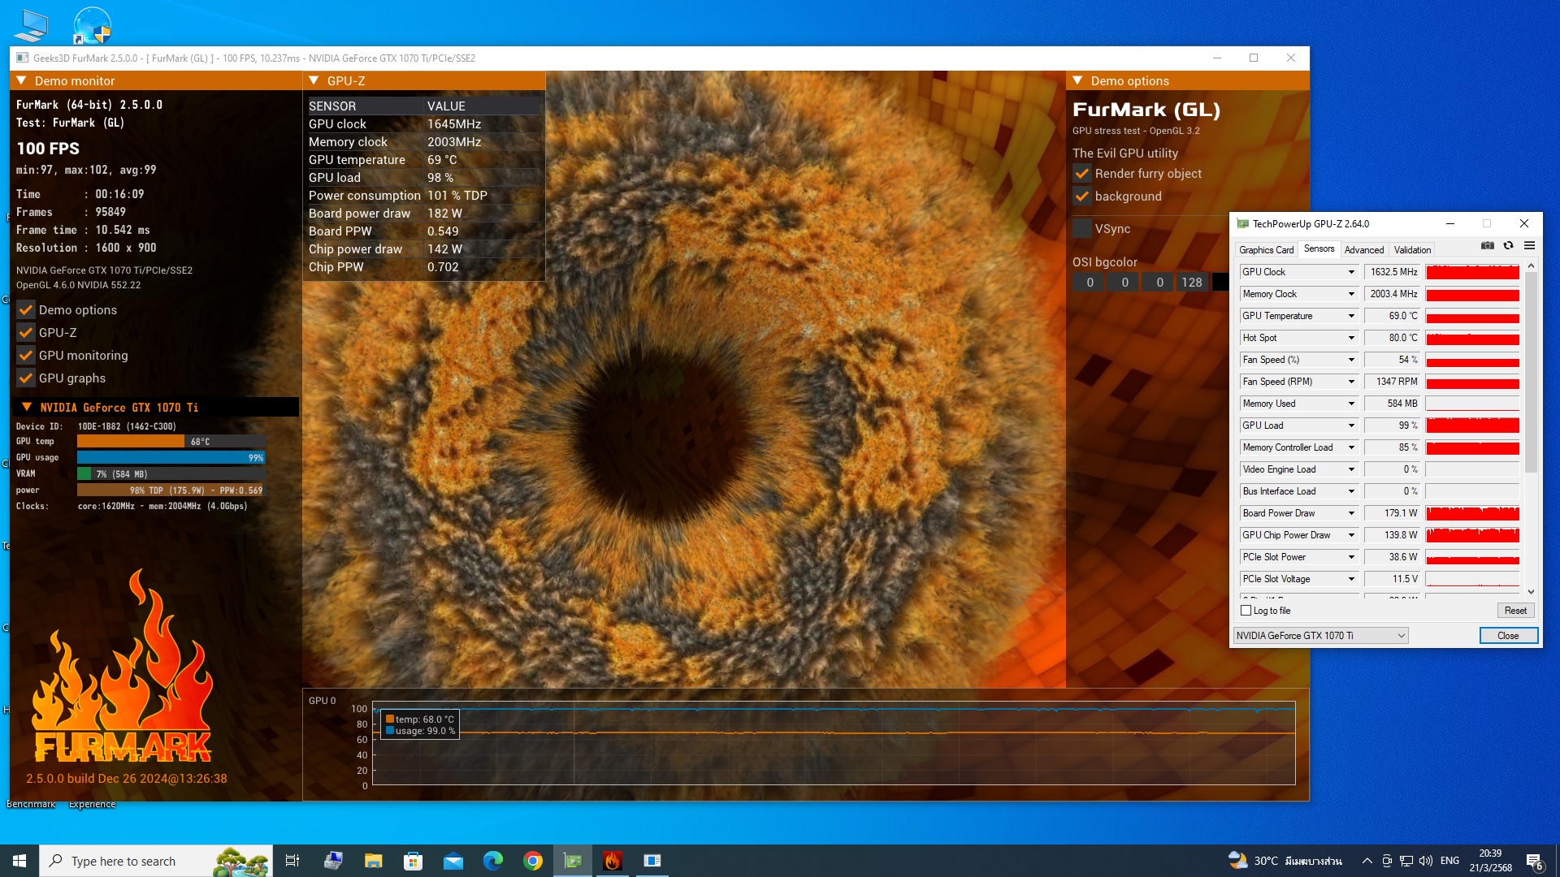Image resolution: width=1560 pixels, height=877 pixels.
Task: Toggle the GPU-Z checkbox in Demo monitor
Action: coord(26,333)
